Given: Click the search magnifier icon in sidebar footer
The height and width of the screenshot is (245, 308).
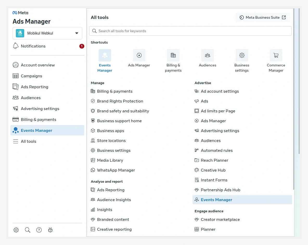Looking at the screenshot, I should [28, 230].
